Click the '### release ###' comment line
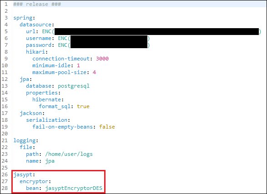 pos(37,4)
